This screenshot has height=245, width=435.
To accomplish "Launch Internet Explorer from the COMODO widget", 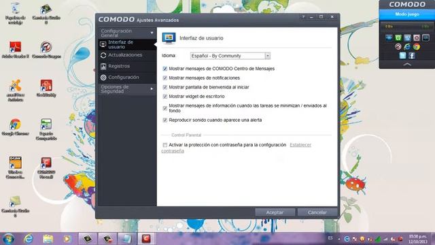I will (x=407, y=47).
